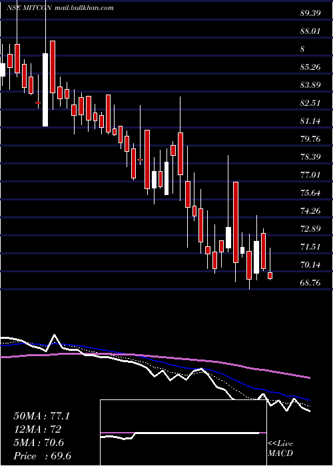
Task: Select the 85.26 price axis label
Action: 310,67
